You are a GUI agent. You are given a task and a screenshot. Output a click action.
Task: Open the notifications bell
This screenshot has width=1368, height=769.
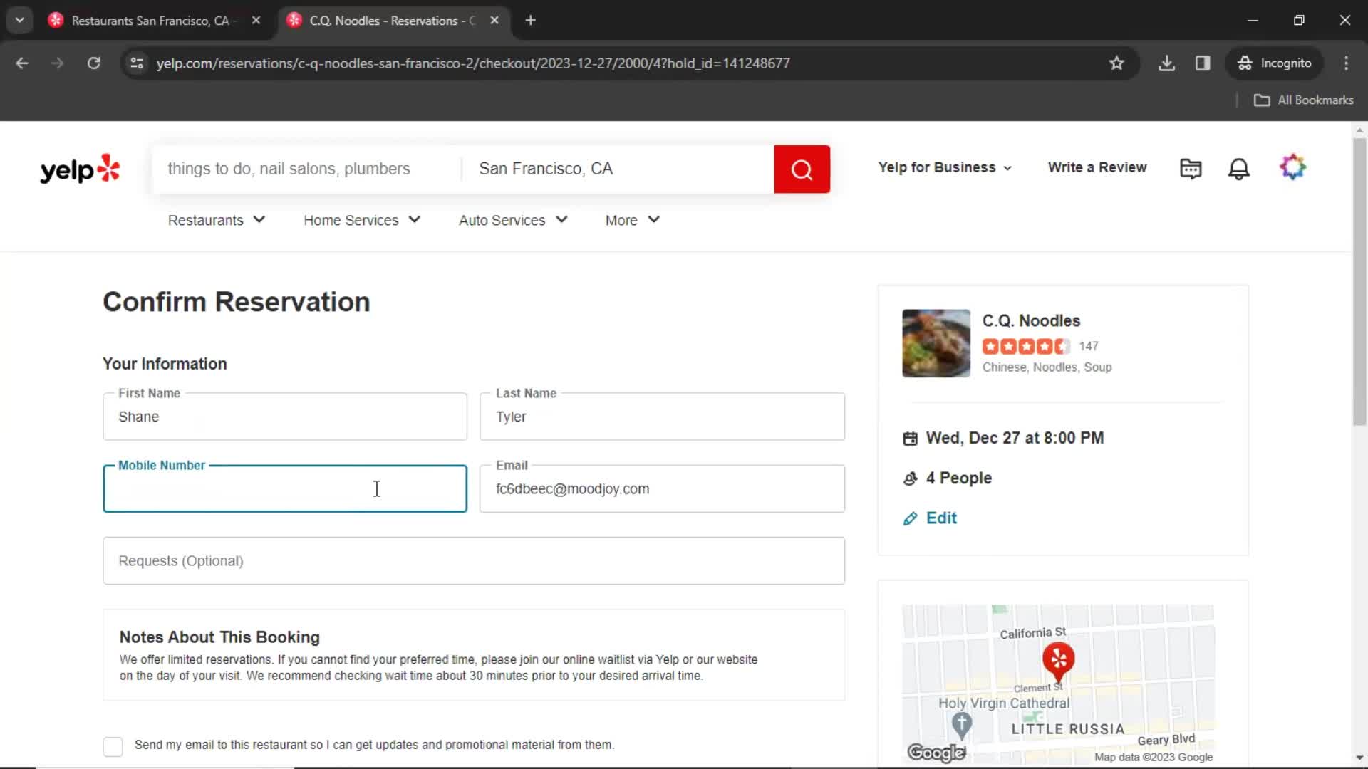pyautogui.click(x=1238, y=169)
